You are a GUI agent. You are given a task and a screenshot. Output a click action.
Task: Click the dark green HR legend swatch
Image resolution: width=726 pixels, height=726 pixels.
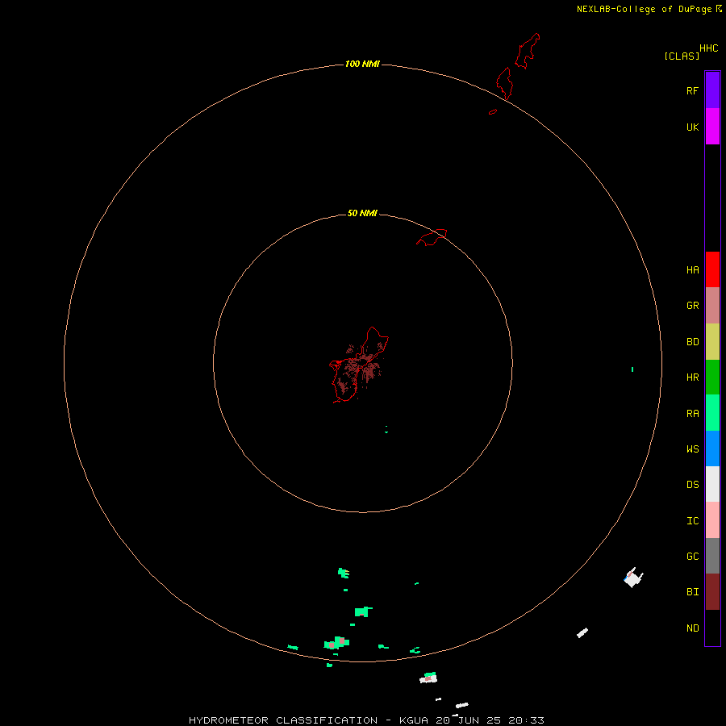coord(712,377)
